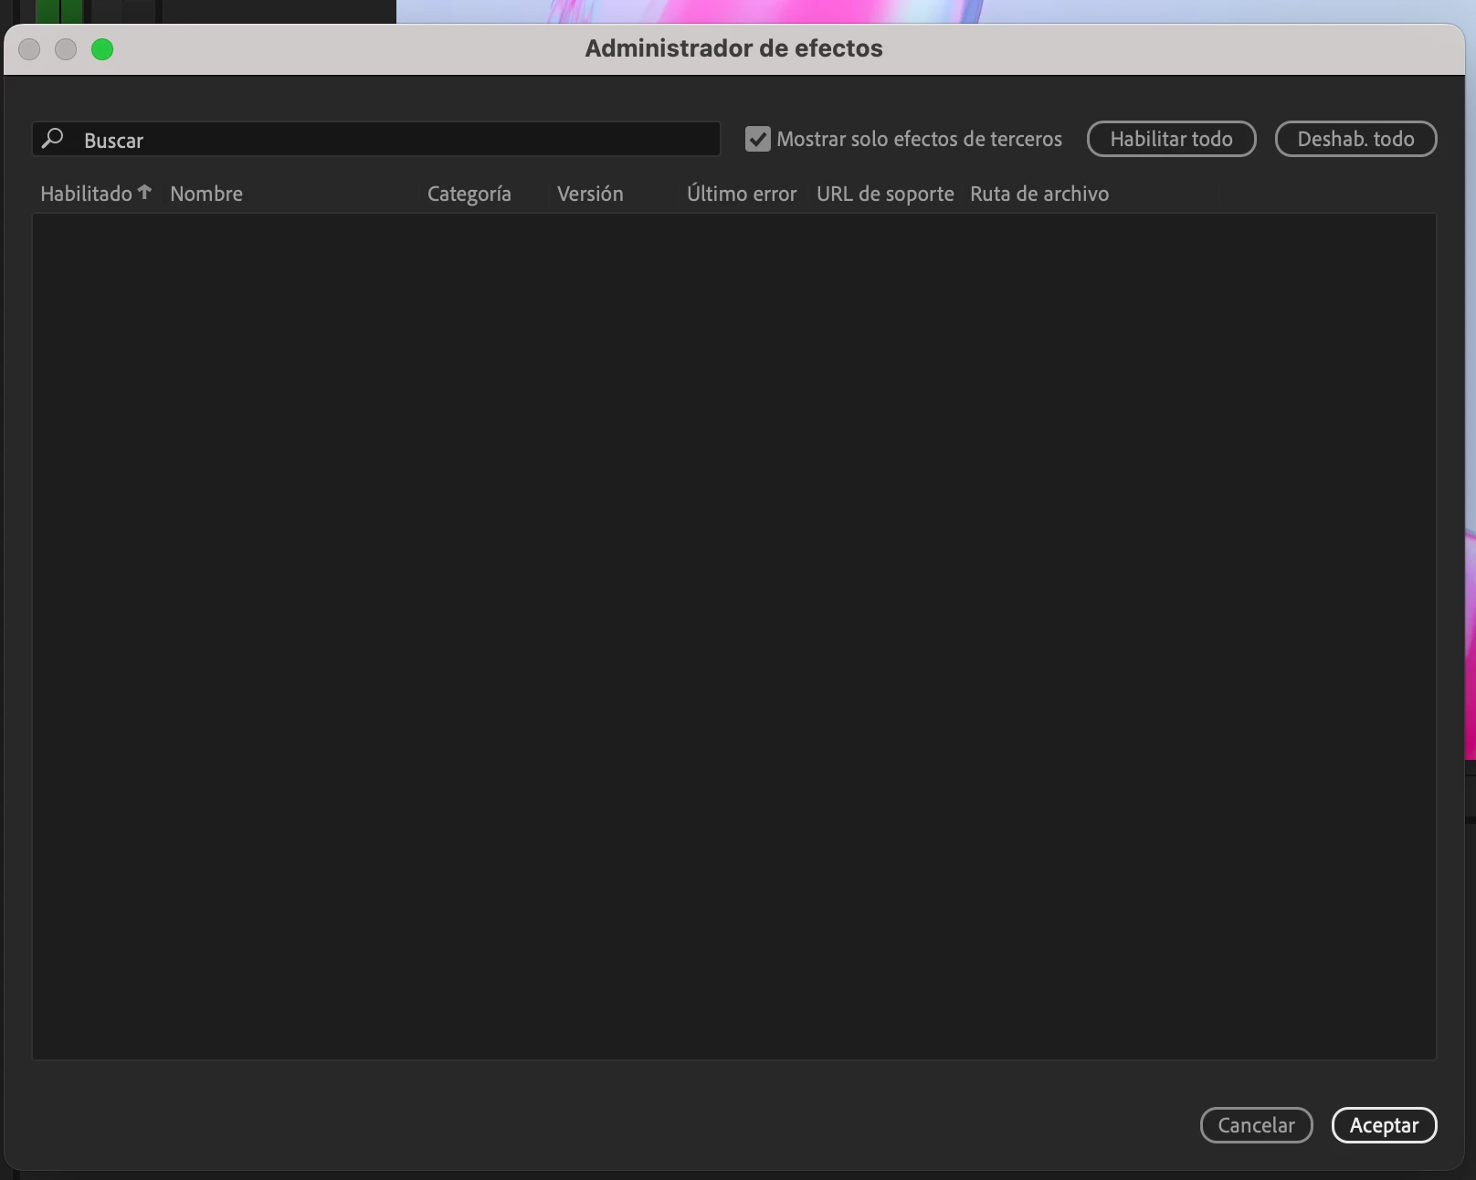Confirm with the Aceptar button
1476x1180 pixels.
coord(1384,1125)
